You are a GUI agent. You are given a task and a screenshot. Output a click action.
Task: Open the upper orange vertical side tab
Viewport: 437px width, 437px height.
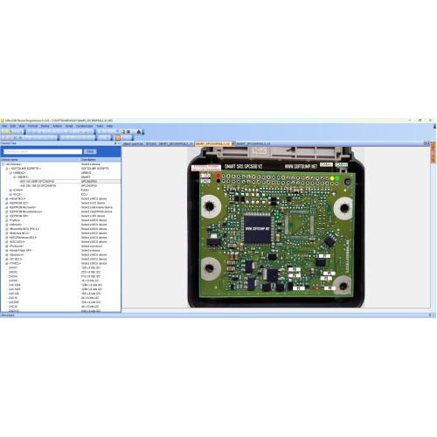point(433,148)
